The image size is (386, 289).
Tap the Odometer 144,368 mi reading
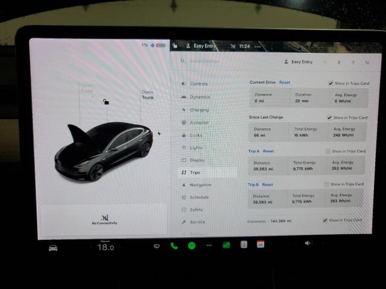270,221
